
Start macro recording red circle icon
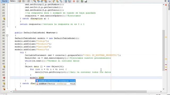click(x=74, y=1)
